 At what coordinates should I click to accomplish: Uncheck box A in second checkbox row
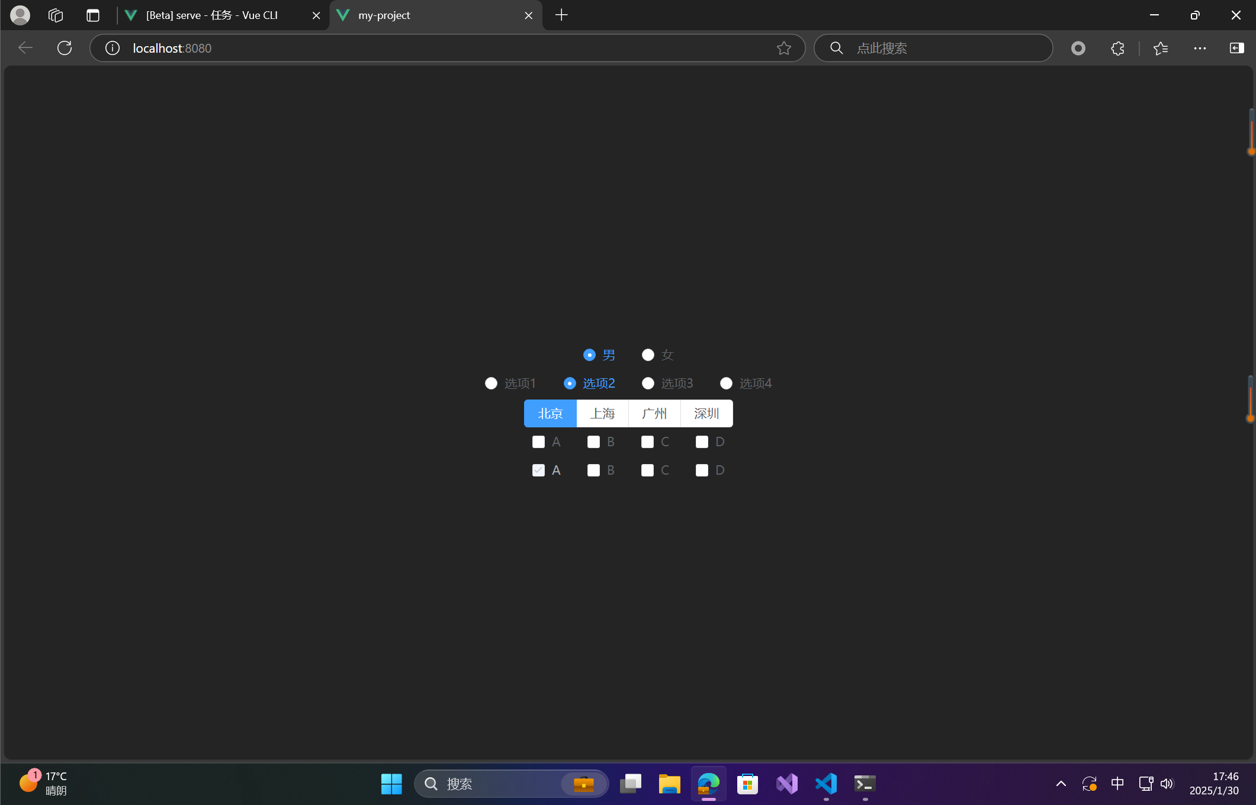[538, 471]
